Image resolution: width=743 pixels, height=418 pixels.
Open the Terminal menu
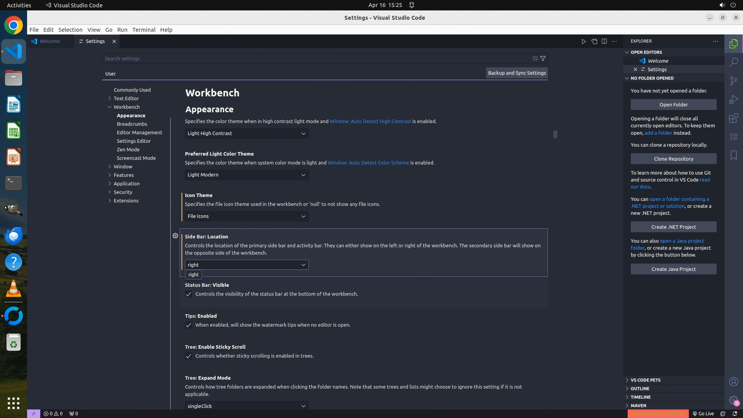click(x=144, y=30)
